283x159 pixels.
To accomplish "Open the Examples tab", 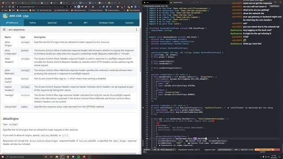I will (130, 23).
